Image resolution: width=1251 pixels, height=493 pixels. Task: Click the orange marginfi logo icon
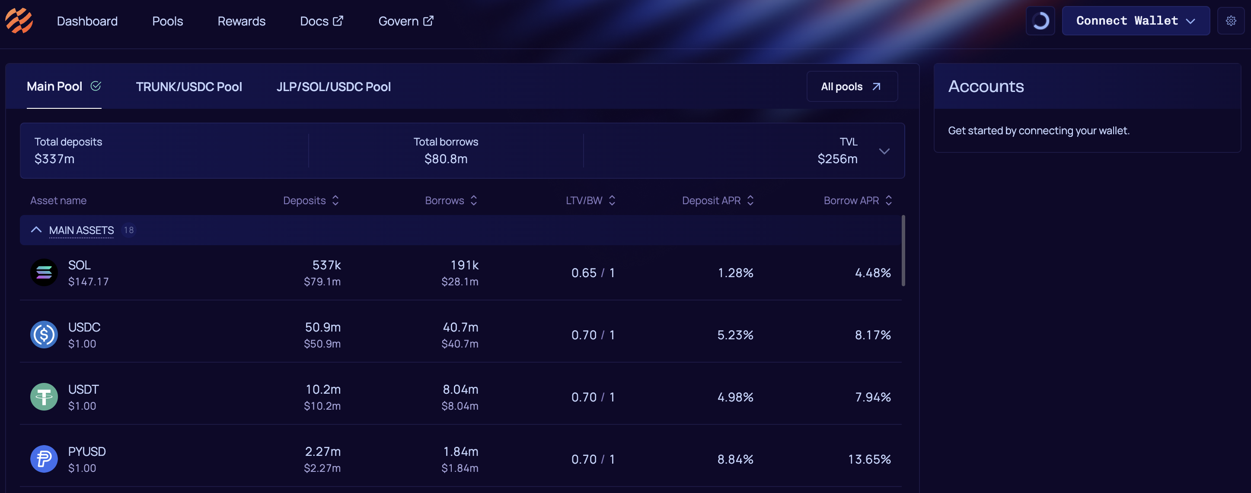(19, 21)
